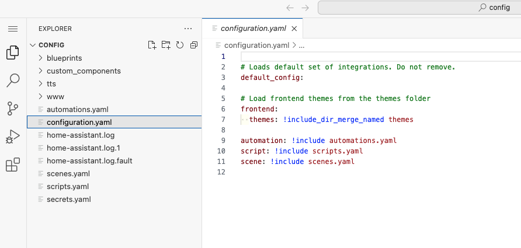
Task: Open the hamburger application menu
Action: coord(13,29)
